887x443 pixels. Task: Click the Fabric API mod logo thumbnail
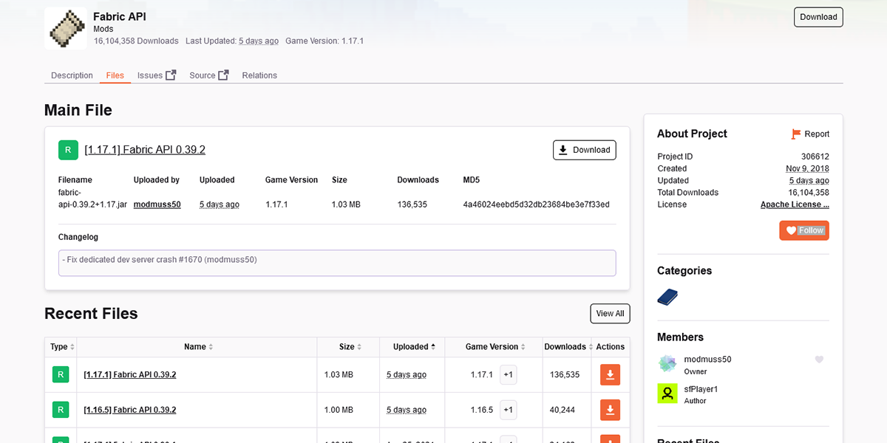pyautogui.click(x=66, y=28)
